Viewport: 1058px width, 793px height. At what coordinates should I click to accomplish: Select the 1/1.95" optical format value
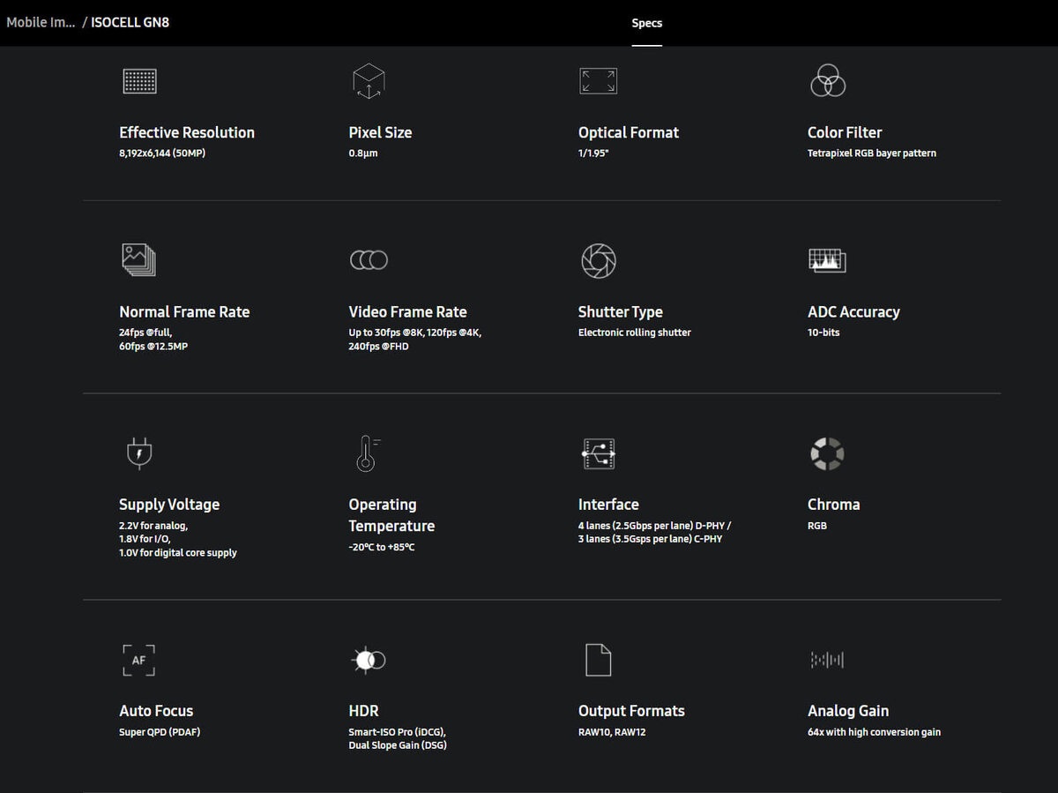(595, 153)
